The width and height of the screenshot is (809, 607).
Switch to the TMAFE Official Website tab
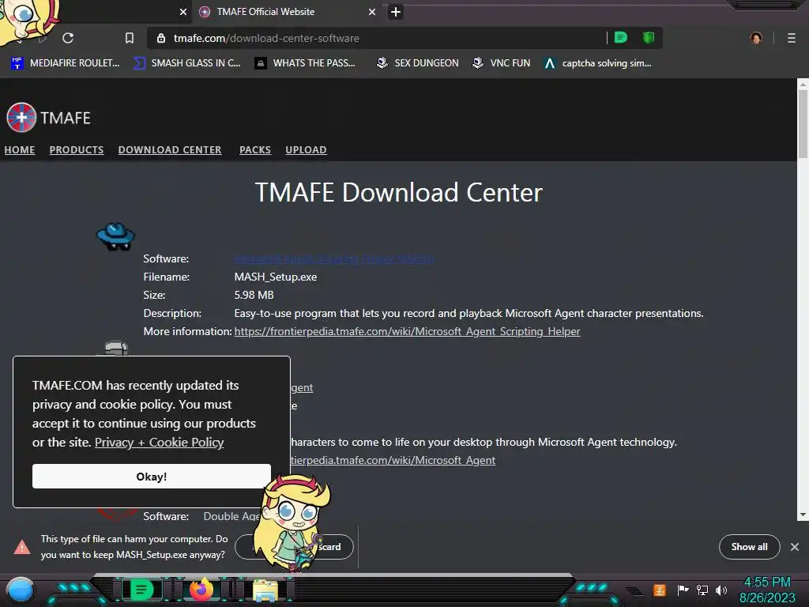(284, 12)
